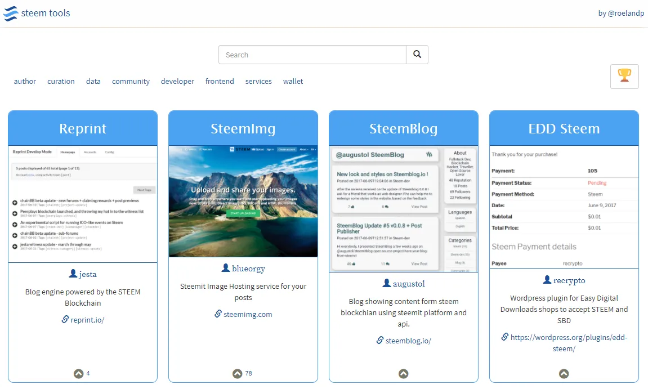
Task: Filter by community category
Action: coord(131,82)
